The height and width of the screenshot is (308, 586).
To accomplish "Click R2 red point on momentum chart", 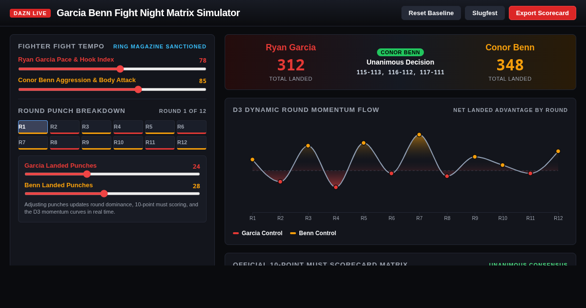I will (x=280, y=182).
